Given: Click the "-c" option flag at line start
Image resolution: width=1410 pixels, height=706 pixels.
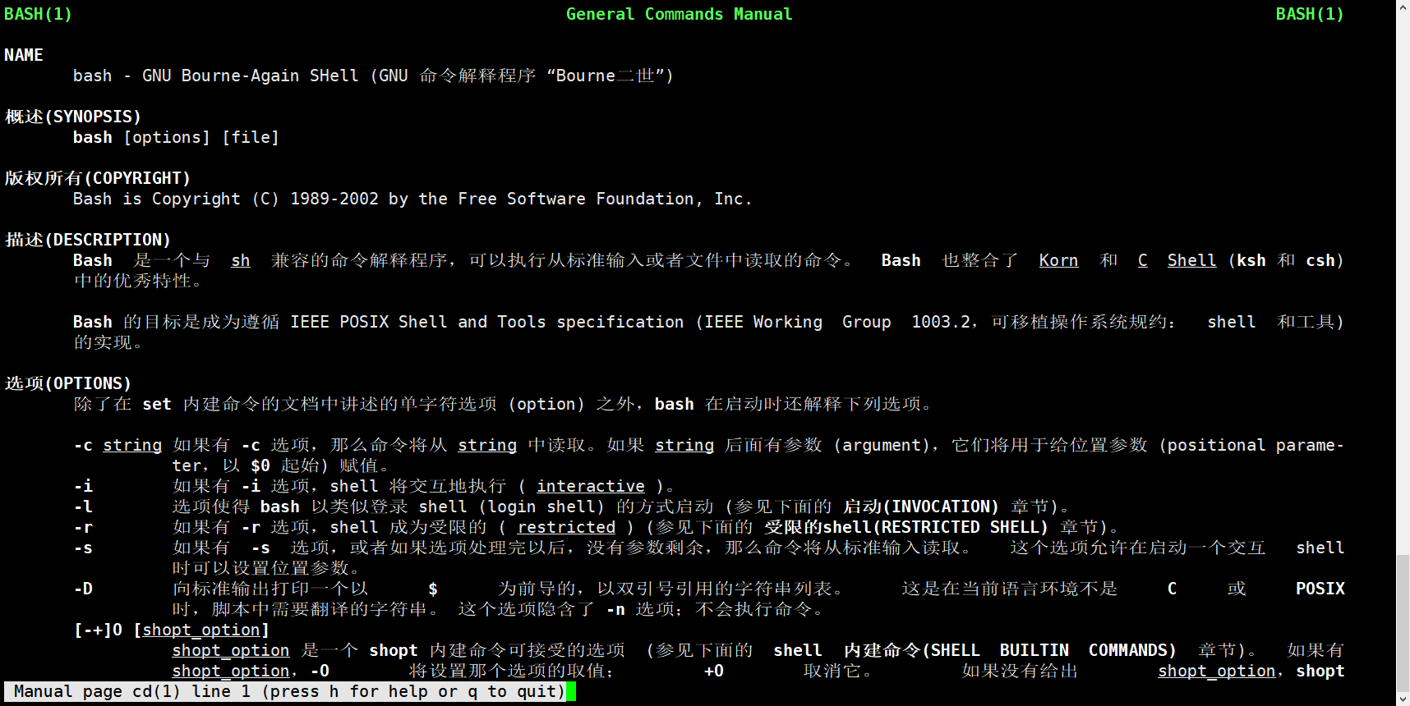Looking at the screenshot, I should (83, 445).
